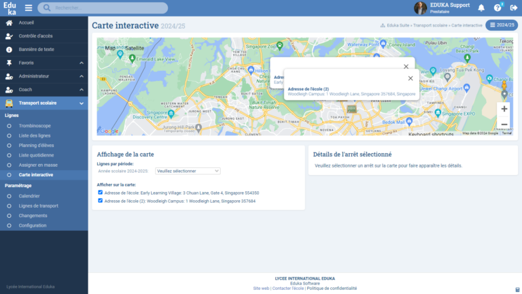The width and height of the screenshot is (522, 294).
Task: Click Transport scolaire breadcrumb link
Action: [430, 25]
